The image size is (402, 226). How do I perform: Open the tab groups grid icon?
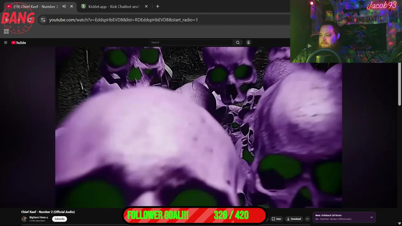[6, 31]
